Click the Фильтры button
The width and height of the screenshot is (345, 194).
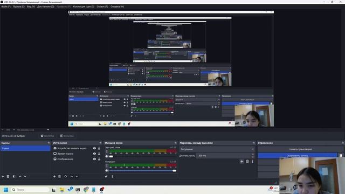(x=67, y=136)
